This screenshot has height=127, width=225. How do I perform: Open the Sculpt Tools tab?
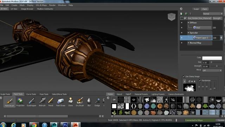coord(5,94)
